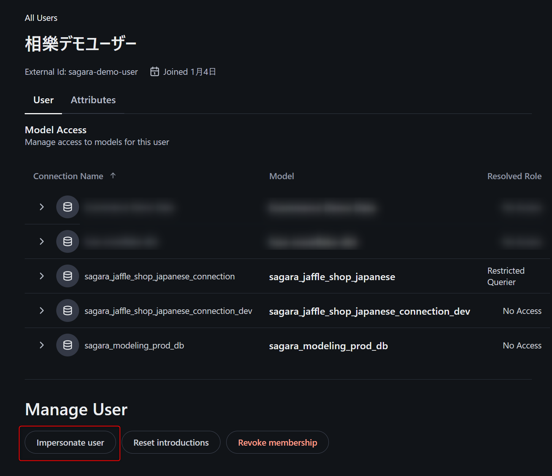Expand the sagara_modeling_prod_db row

42,345
